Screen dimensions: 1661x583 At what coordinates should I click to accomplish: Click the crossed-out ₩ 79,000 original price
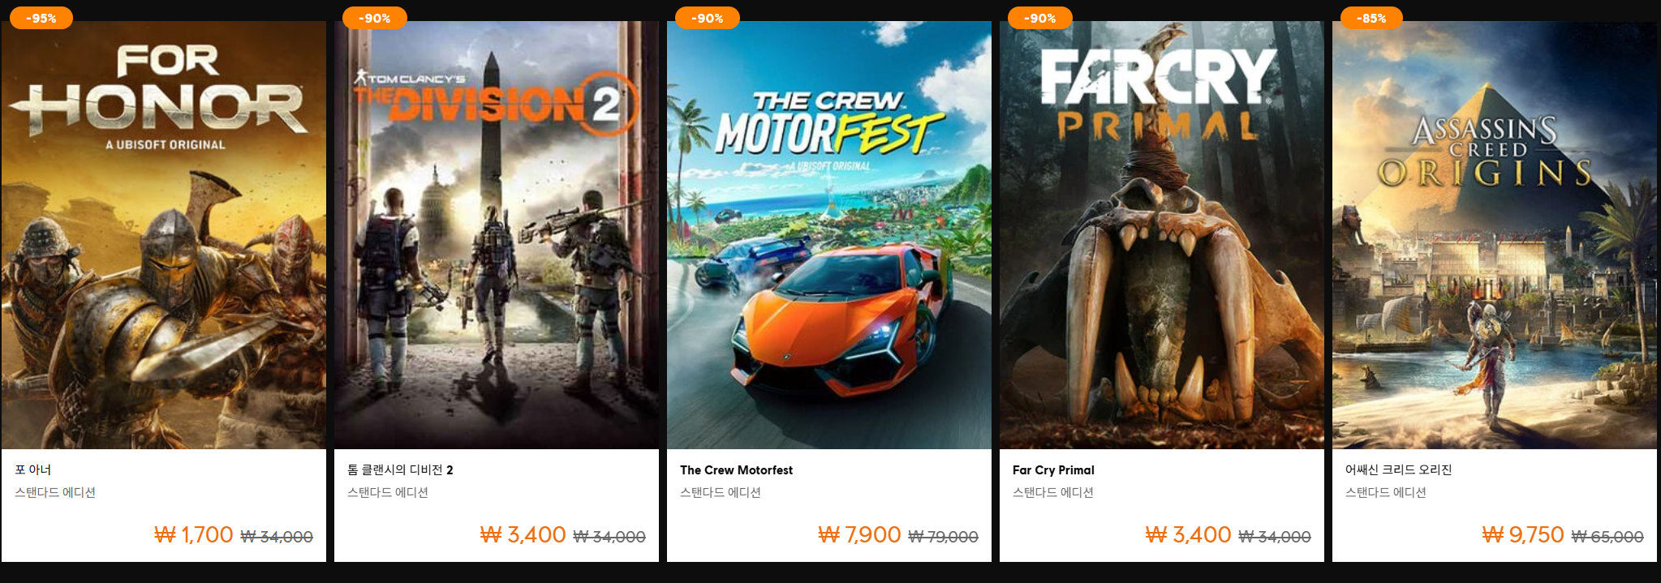pyautogui.click(x=943, y=537)
